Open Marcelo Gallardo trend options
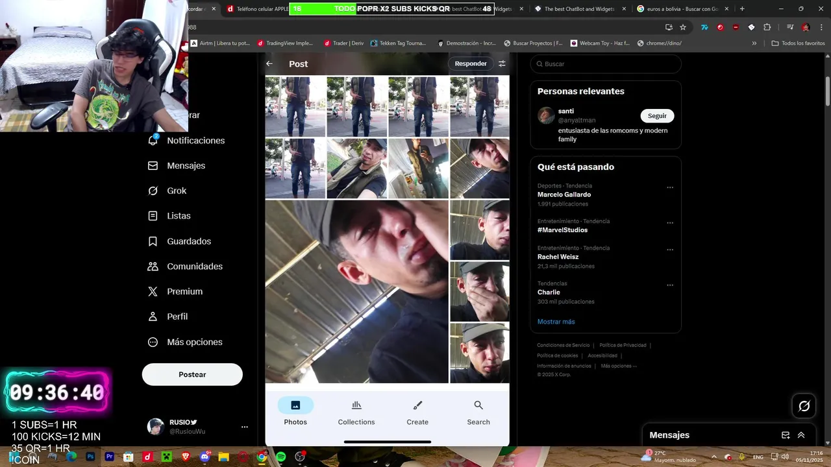 [x=670, y=187]
